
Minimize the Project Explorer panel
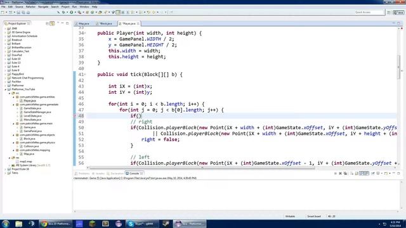(x=62, y=23)
